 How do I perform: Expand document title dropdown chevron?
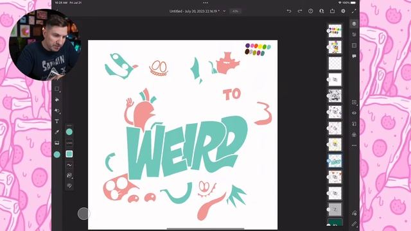(224, 11)
